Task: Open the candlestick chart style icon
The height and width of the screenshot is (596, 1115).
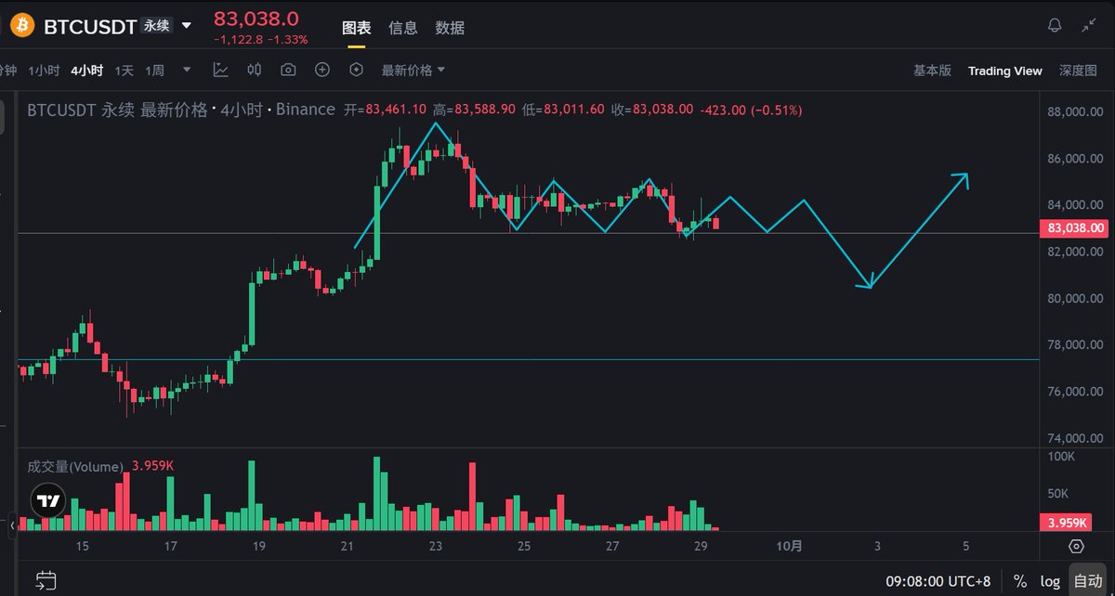Action: (255, 70)
